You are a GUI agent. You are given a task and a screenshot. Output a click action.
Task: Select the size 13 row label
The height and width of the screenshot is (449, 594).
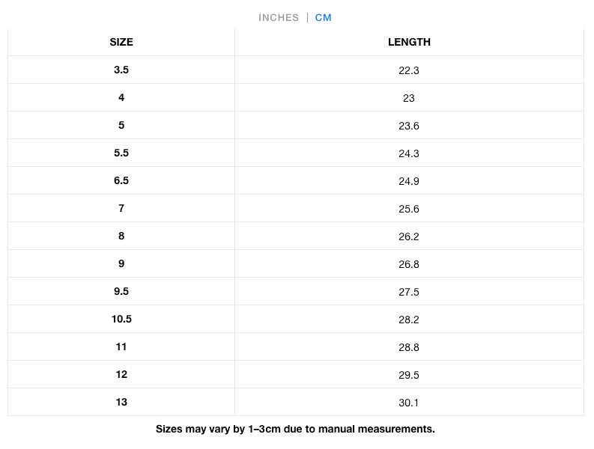coord(121,402)
